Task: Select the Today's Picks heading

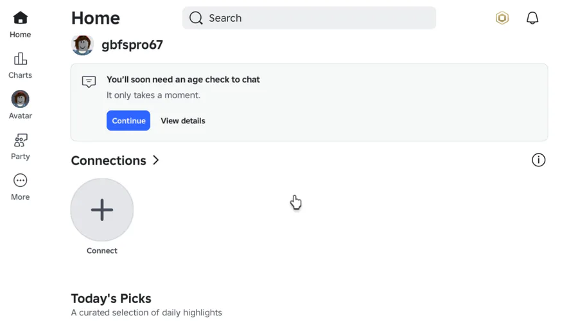Action: coord(111,299)
